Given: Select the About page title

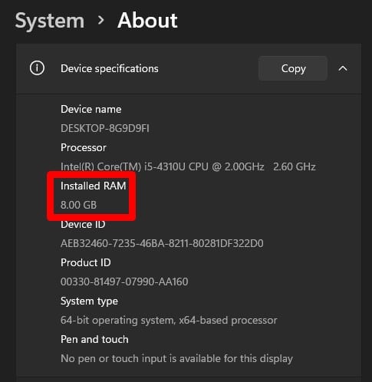Looking at the screenshot, I should (147, 21).
